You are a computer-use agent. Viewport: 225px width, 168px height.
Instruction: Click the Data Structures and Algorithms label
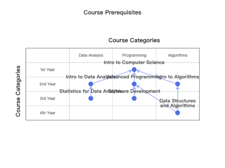click(x=177, y=103)
